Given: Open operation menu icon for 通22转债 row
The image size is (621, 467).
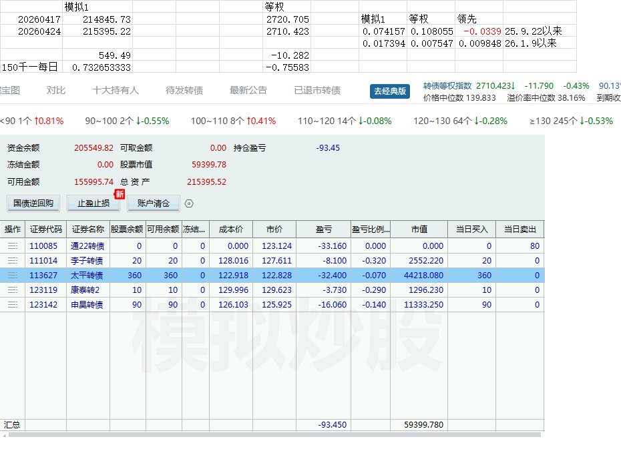Looking at the screenshot, I should click(13, 246).
